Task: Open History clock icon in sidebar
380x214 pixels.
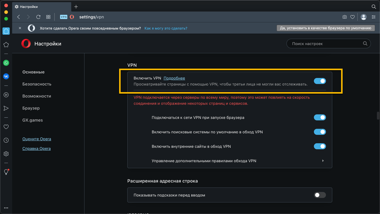Action: pyautogui.click(x=6, y=140)
